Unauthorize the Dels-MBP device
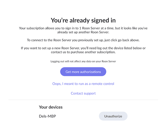 pos(113,116)
